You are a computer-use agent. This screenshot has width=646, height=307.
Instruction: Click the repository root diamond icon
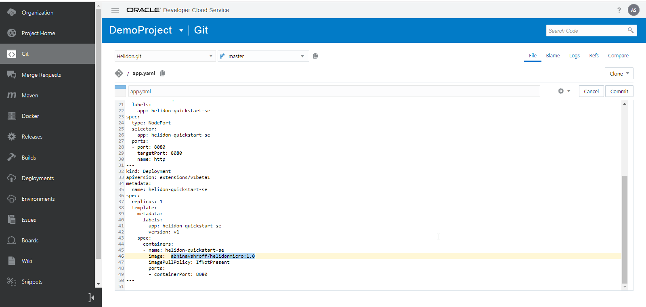pos(119,73)
